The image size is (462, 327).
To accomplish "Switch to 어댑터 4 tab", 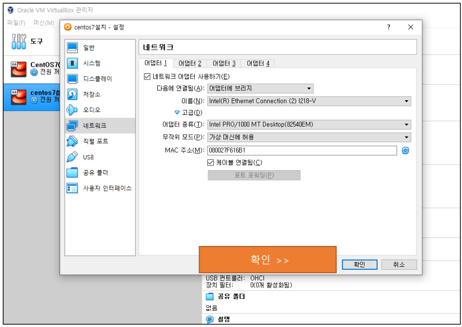I will 258,63.
